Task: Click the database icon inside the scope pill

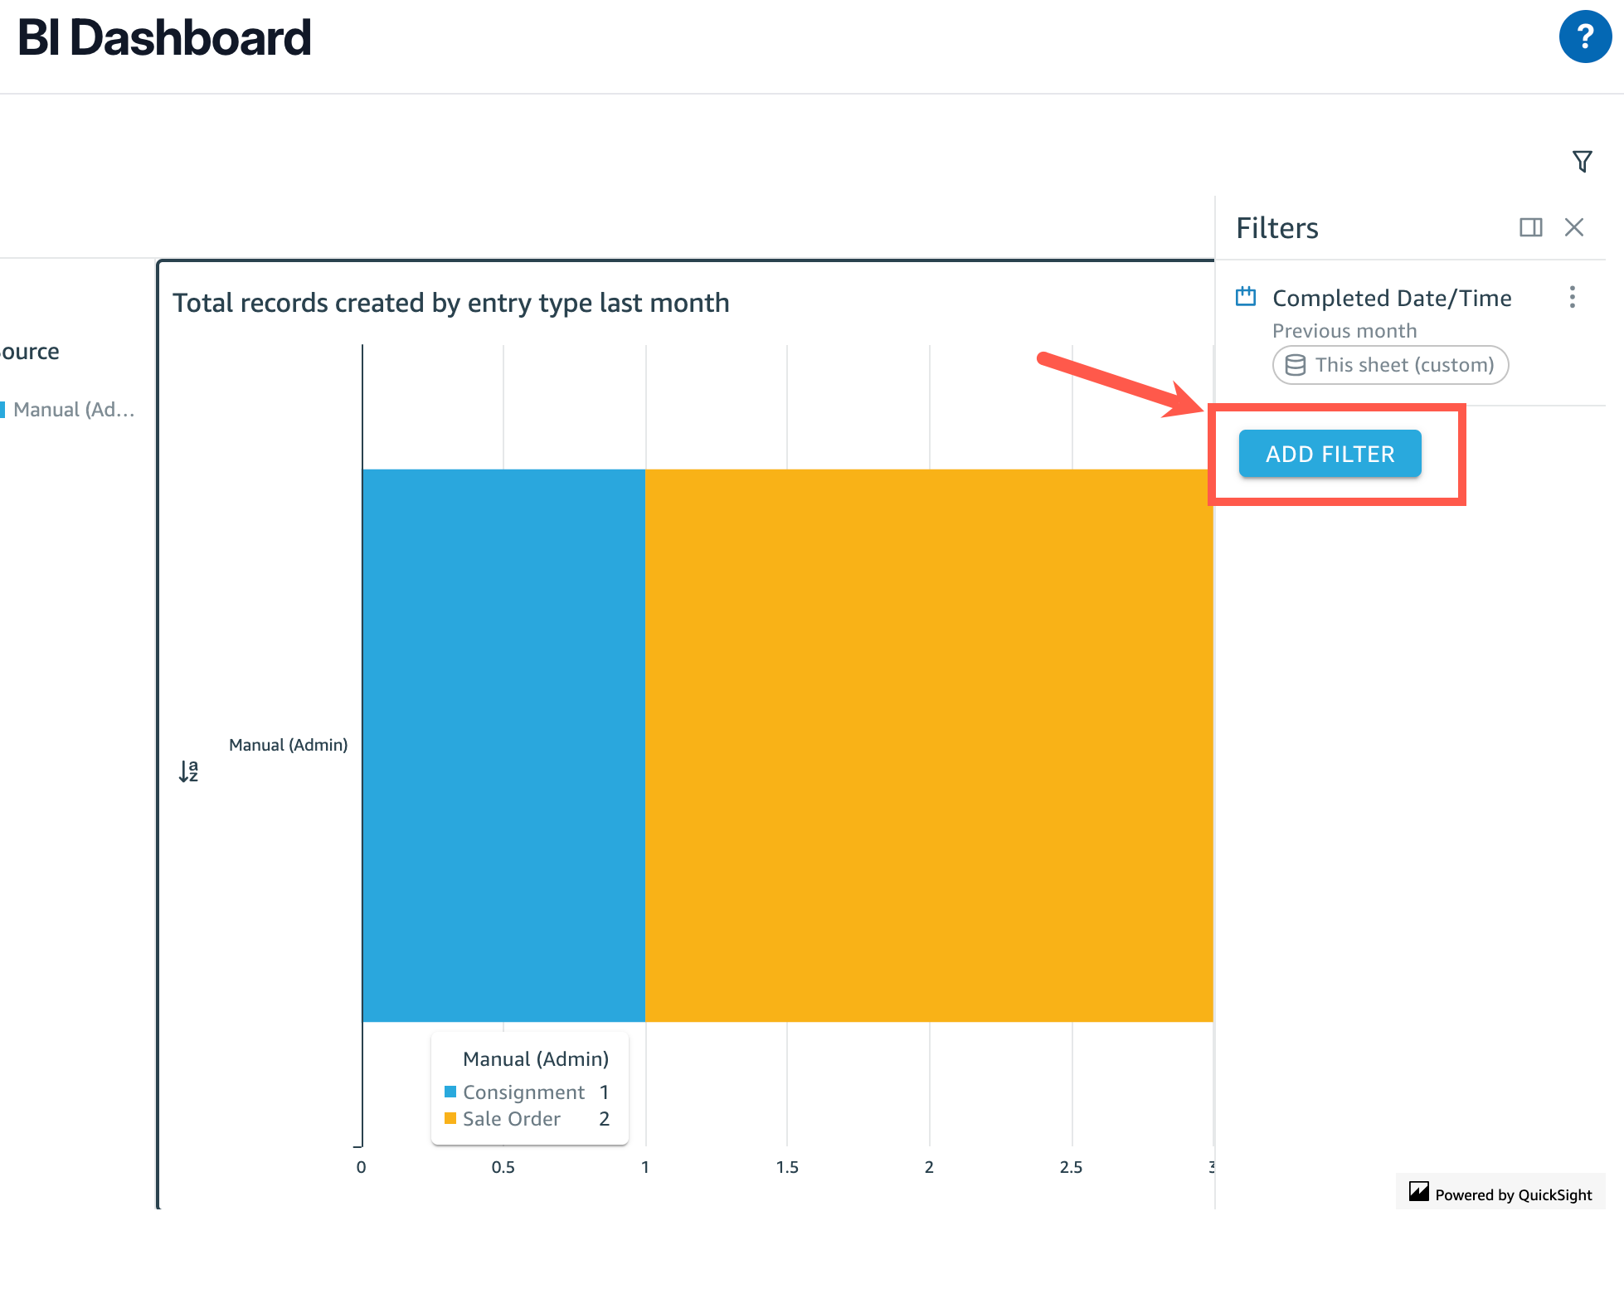Action: pyautogui.click(x=1296, y=364)
